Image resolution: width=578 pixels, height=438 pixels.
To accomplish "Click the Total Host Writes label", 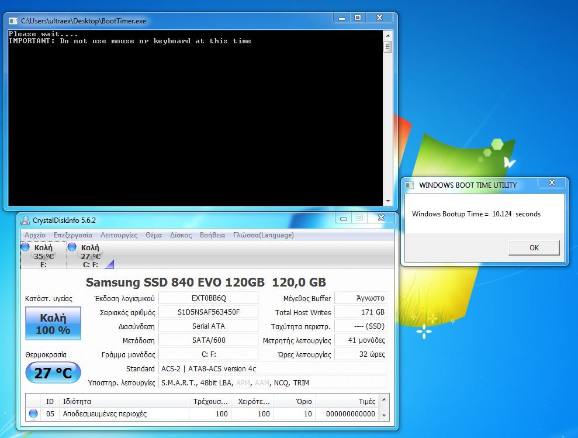I will click(303, 312).
